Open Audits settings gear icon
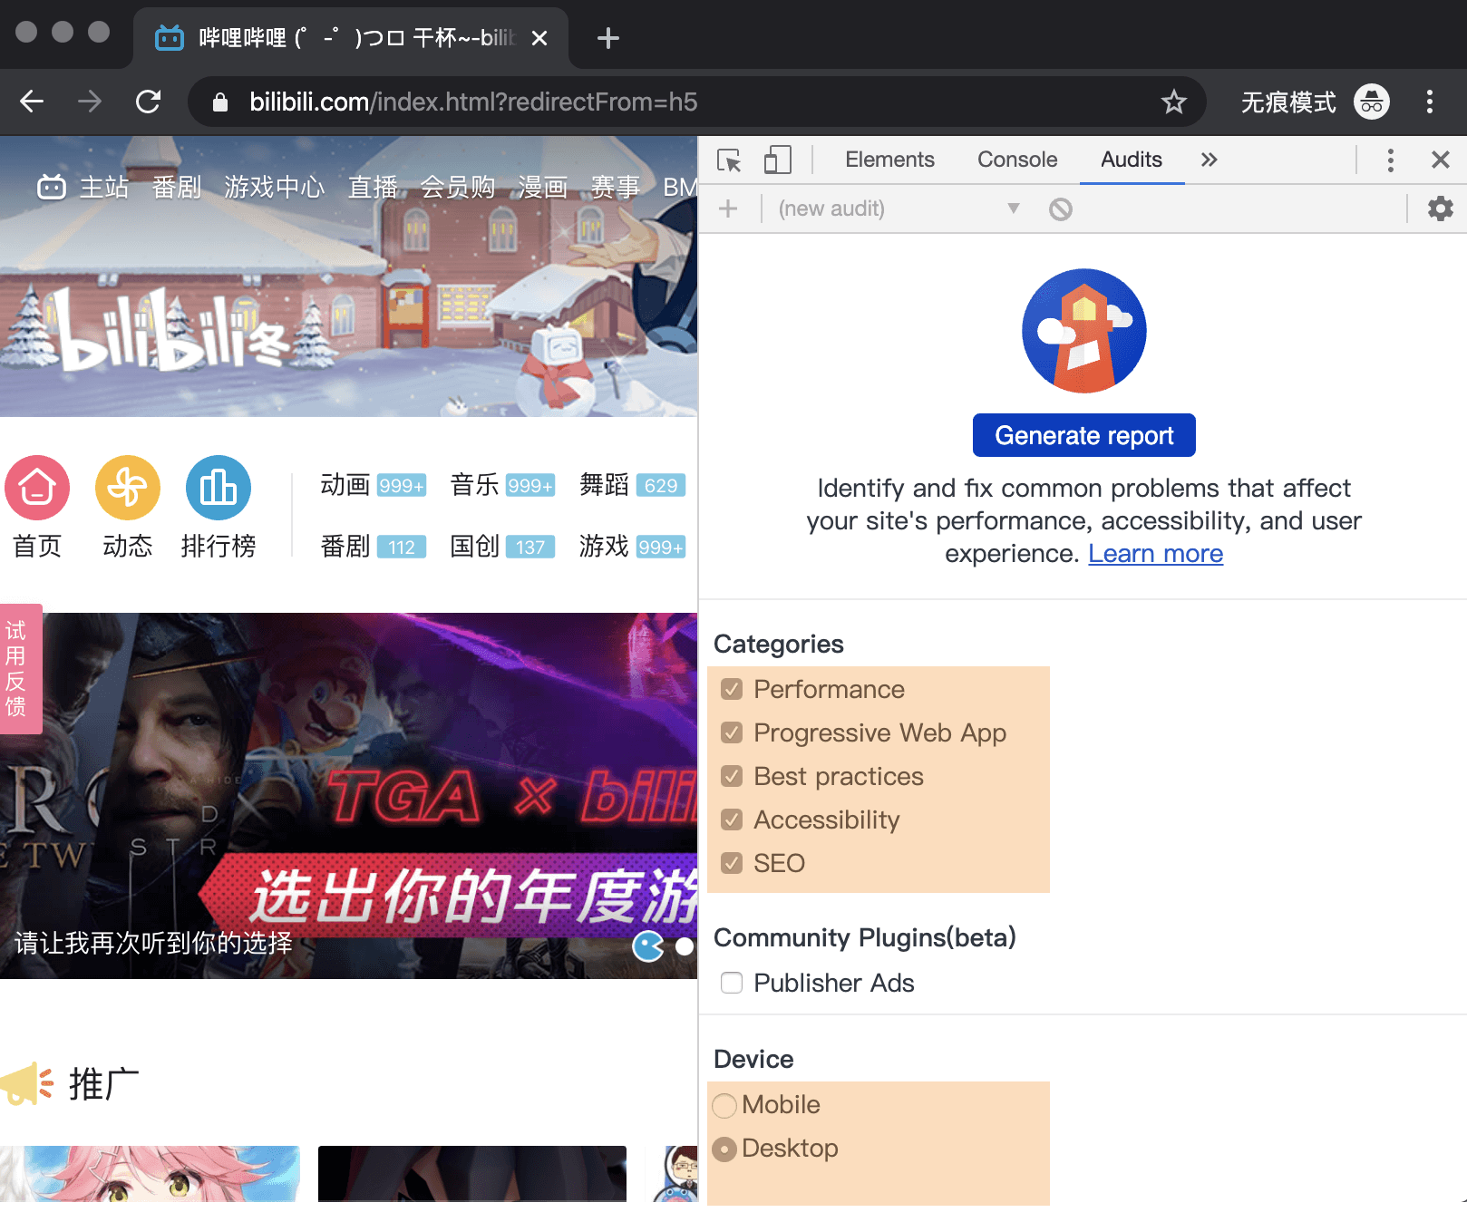Image resolution: width=1467 pixels, height=1222 pixels. [x=1440, y=209]
